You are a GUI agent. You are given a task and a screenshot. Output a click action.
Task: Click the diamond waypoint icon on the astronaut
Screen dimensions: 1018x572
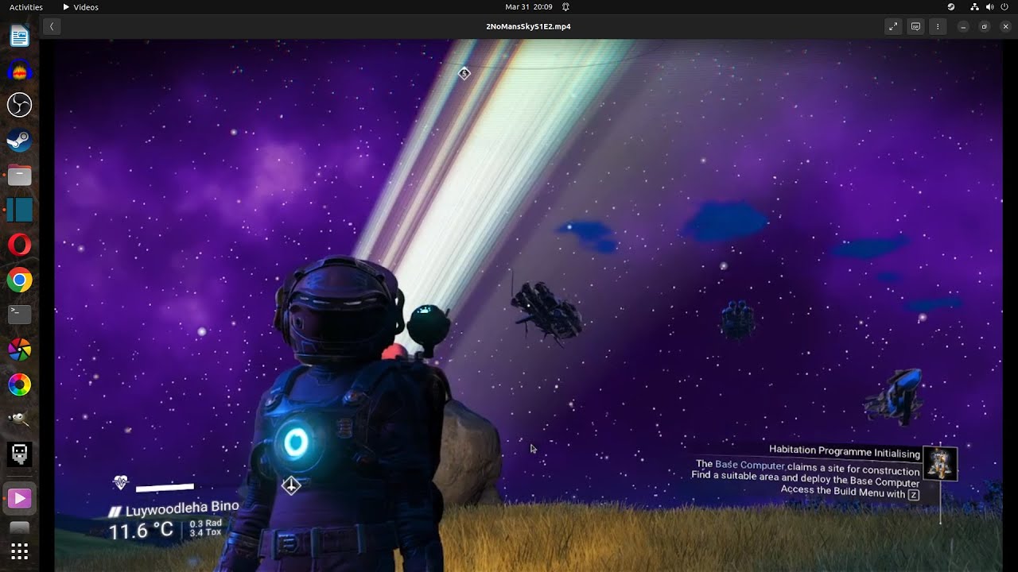(291, 485)
